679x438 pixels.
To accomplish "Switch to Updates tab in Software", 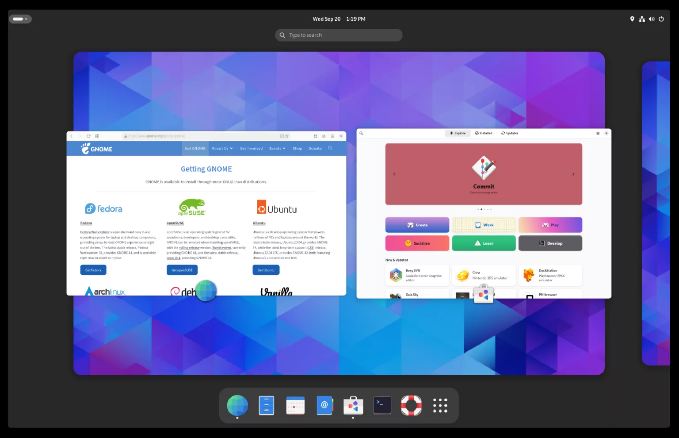I will 510,133.
